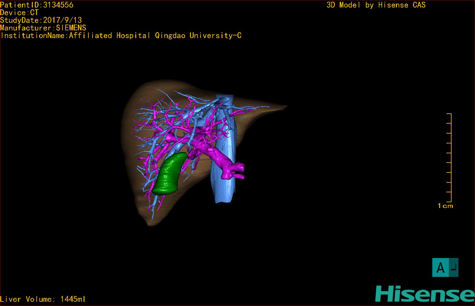Image resolution: width=475 pixels, height=306 pixels.
Task: Click the 'StudyDate:2017/9/13' text
Action: point(41,20)
